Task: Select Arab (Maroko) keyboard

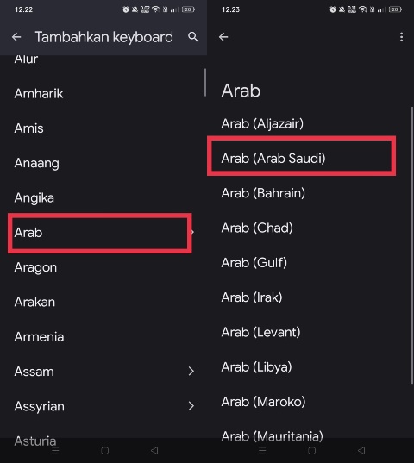Action: point(310,402)
